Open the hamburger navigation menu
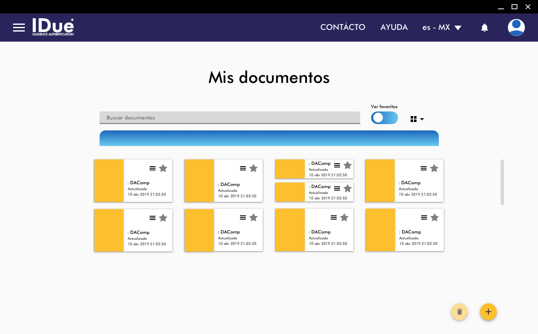 click(19, 28)
